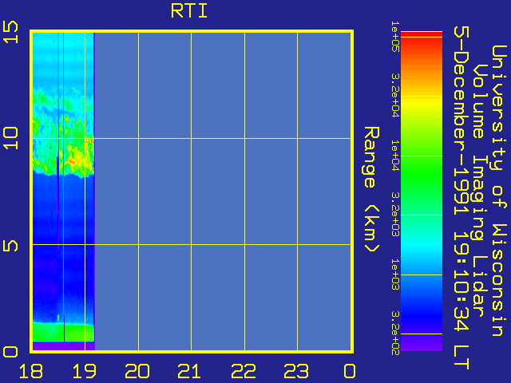Click the 10 km range axis label
This screenshot has height=383, width=511.
point(10,138)
